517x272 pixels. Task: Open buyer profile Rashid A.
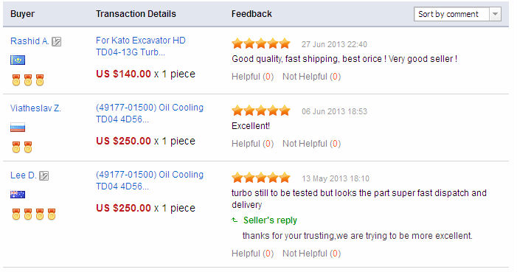(30, 41)
